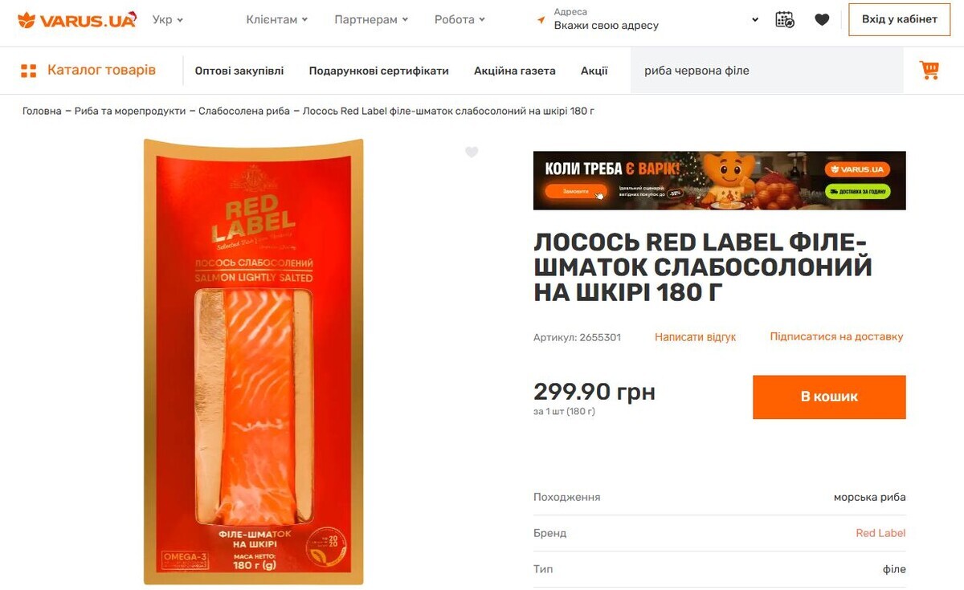The height and width of the screenshot is (590, 964).
Task: Click the address location arrow icon
Action: tap(541, 19)
